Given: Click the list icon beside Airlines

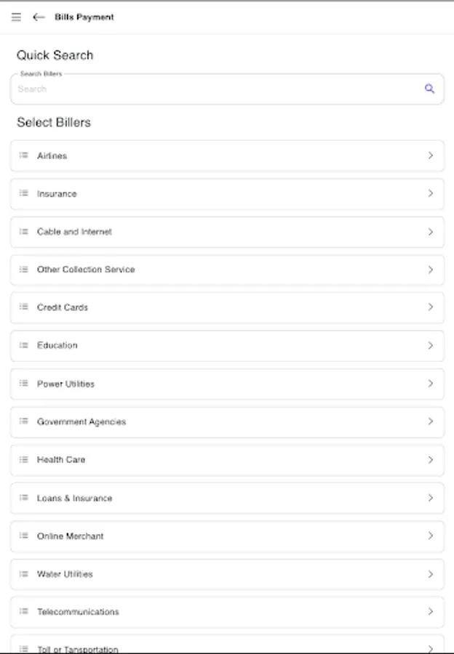Looking at the screenshot, I should tap(24, 156).
